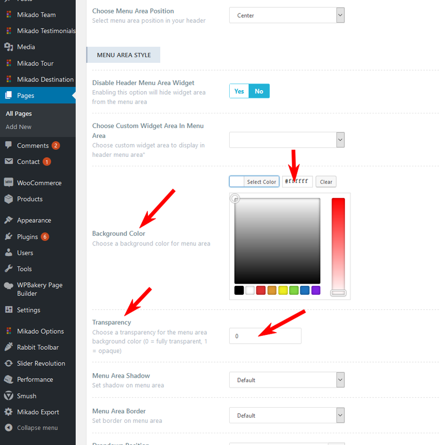Go to the Comments menu
Screen dimensions: 440x445
[x=33, y=146]
